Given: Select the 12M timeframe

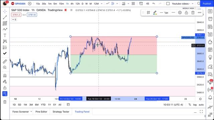Looking at the screenshot, I should (x=96, y=4).
